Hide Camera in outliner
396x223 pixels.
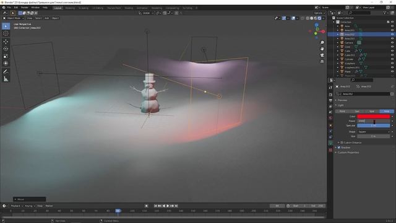click(392, 43)
